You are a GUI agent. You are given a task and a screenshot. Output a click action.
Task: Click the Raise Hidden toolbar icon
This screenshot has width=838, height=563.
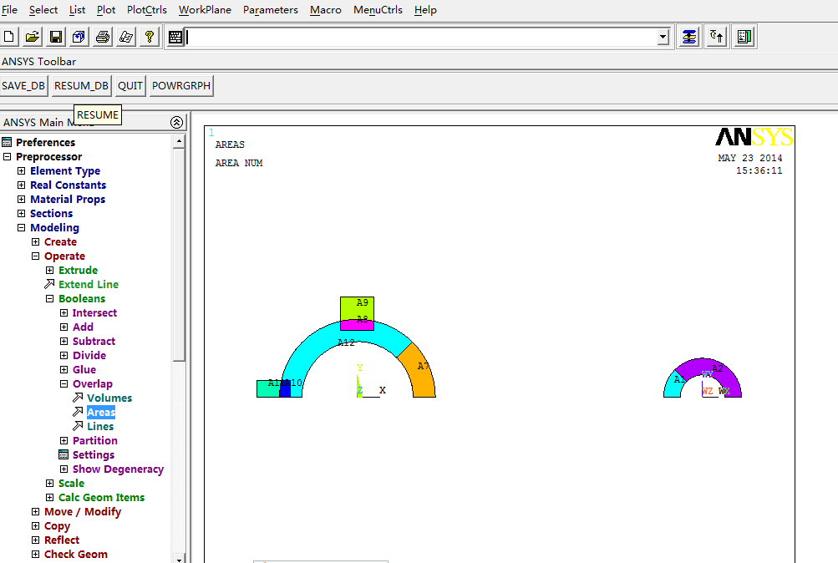point(689,37)
